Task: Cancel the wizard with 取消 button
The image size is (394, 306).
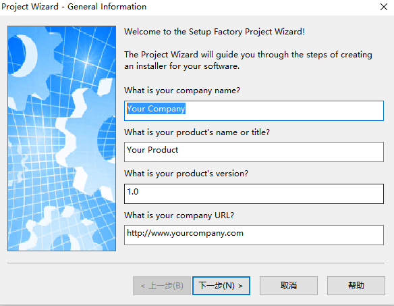Action: point(289,286)
